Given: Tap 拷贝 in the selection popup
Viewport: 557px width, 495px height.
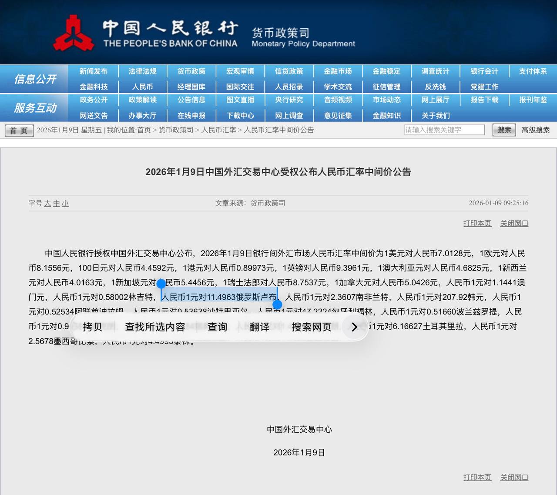Looking at the screenshot, I should (92, 327).
